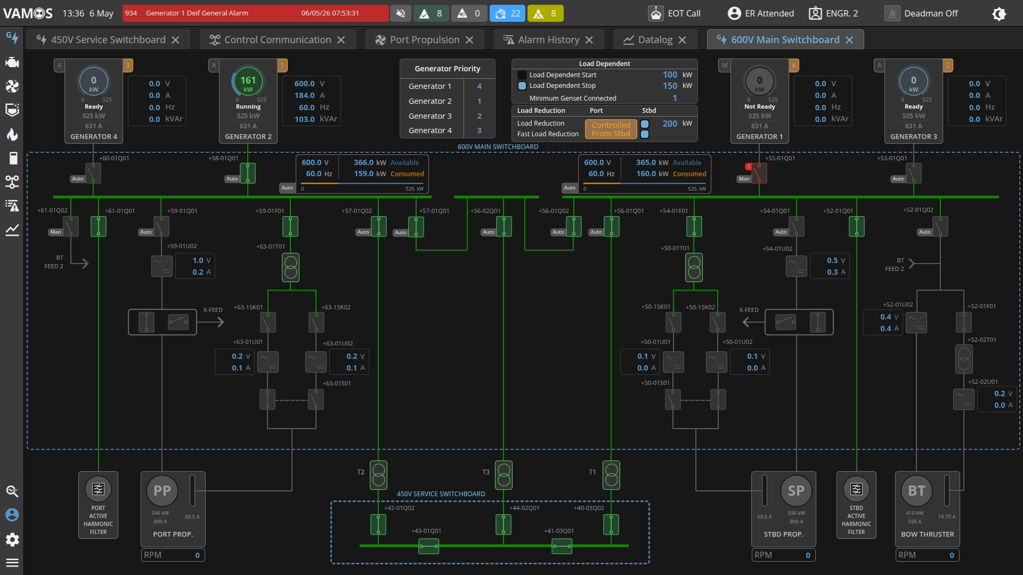1023x575 pixels.
Task: Select the Port Active Harmonic Filter icon
Action: pyautogui.click(x=98, y=489)
